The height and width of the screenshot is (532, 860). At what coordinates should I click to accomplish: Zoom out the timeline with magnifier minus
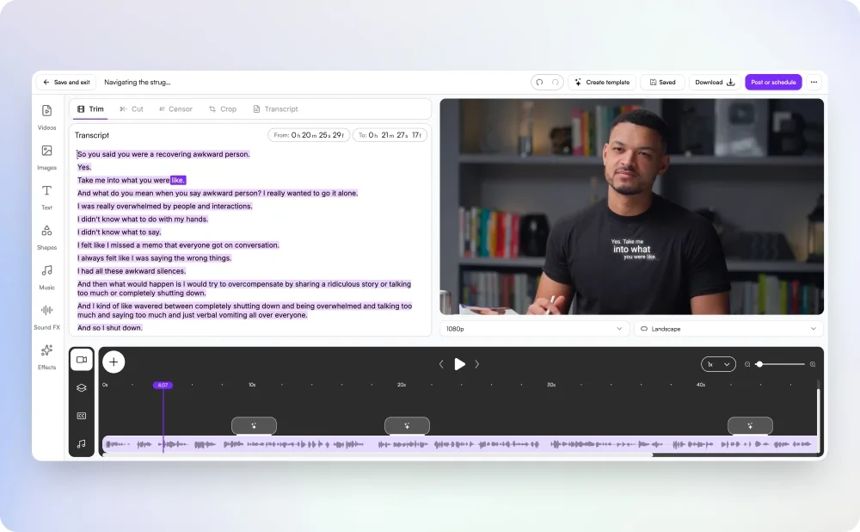click(x=747, y=364)
